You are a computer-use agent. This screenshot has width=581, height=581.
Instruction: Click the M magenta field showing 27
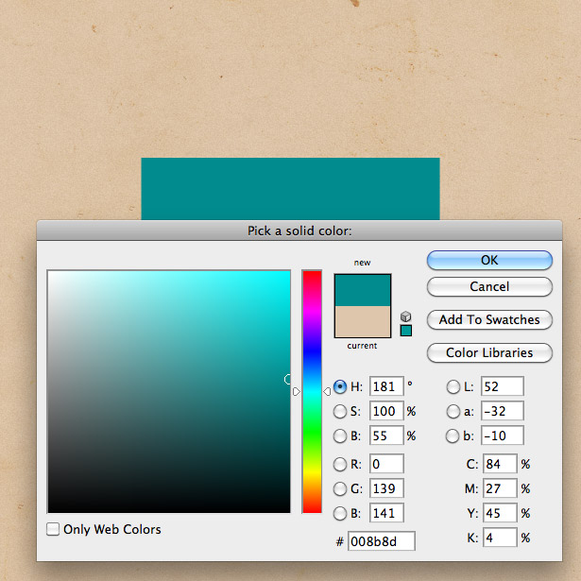pos(500,488)
